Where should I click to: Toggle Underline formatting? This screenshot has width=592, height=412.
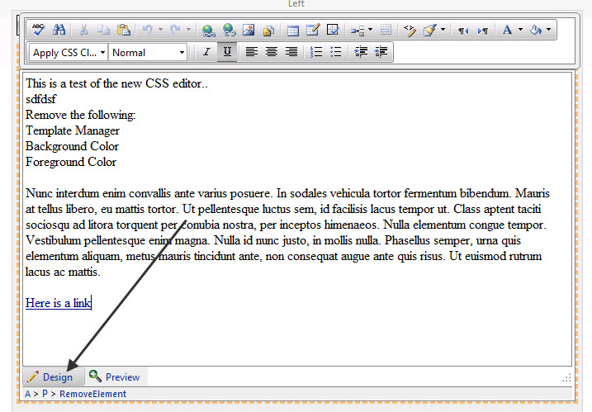point(227,52)
